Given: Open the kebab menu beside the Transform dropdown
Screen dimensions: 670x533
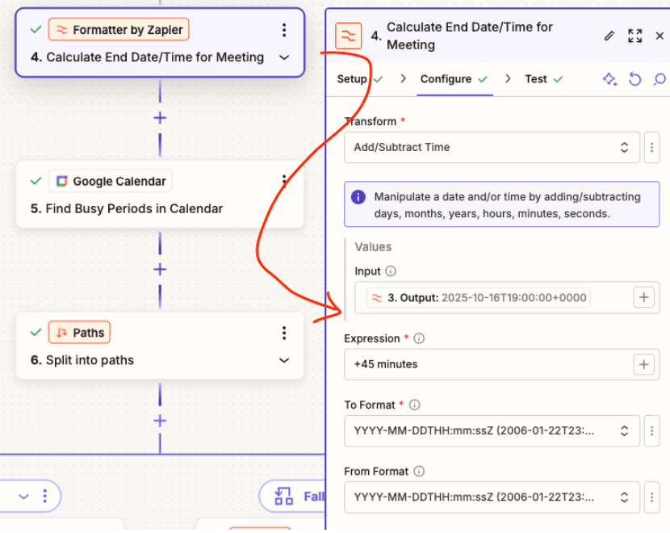Looking at the screenshot, I should tap(652, 147).
